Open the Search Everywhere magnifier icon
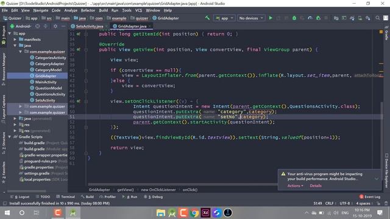The width and height of the screenshot is (390, 219). [x=378, y=18]
